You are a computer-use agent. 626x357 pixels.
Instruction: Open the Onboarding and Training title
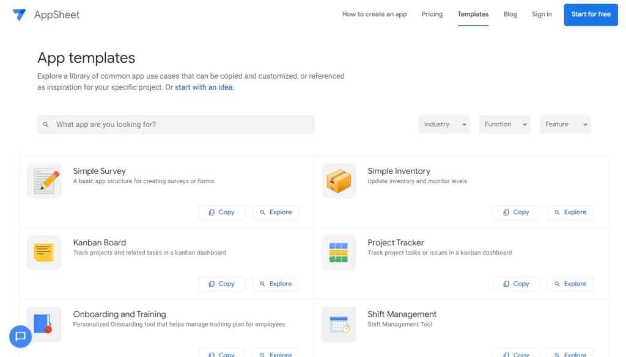[119, 314]
